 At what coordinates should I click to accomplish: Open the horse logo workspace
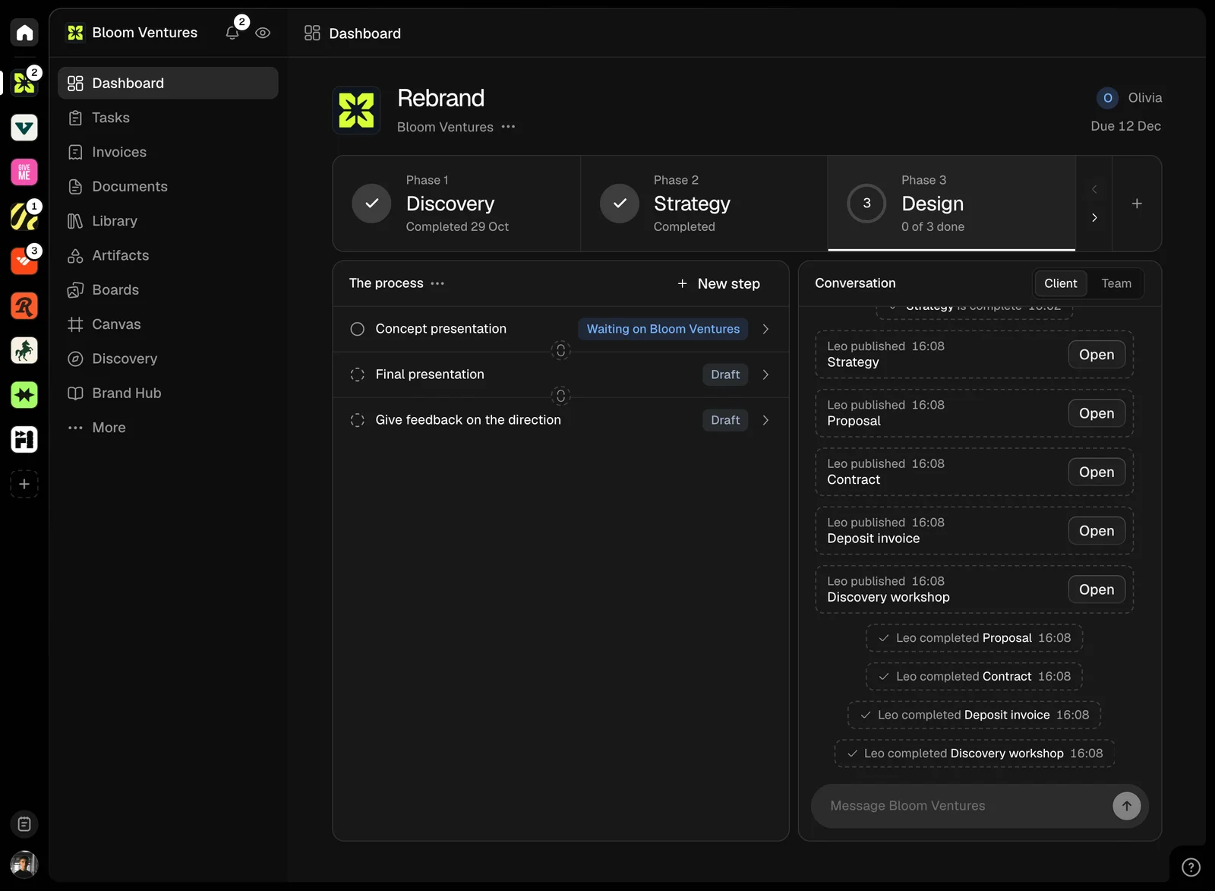pos(24,350)
